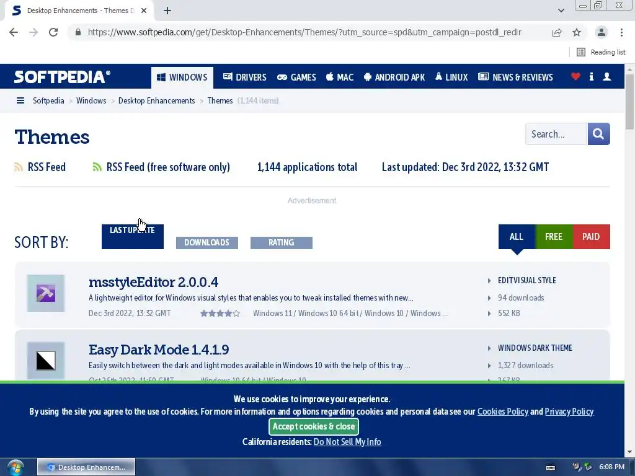635x476 pixels.
Task: Share this page via the share icon
Action: 557,32
